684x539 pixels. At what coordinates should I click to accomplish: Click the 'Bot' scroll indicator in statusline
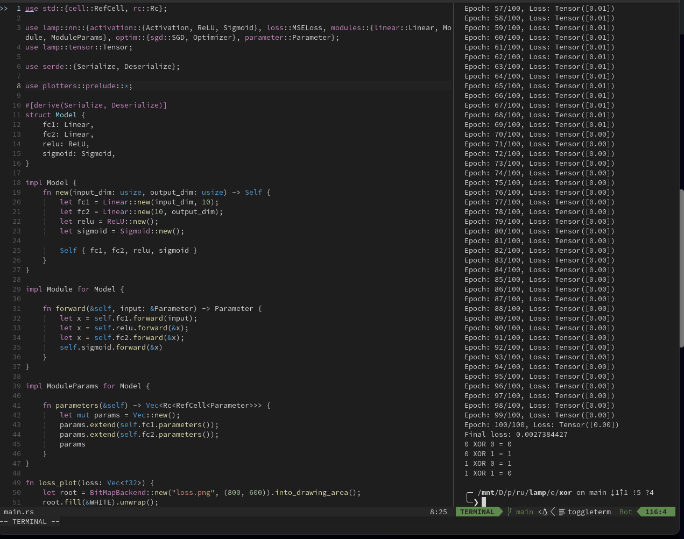(626, 512)
